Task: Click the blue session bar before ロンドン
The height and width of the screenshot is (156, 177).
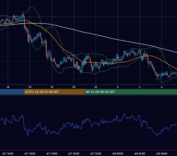Action: [12, 92]
